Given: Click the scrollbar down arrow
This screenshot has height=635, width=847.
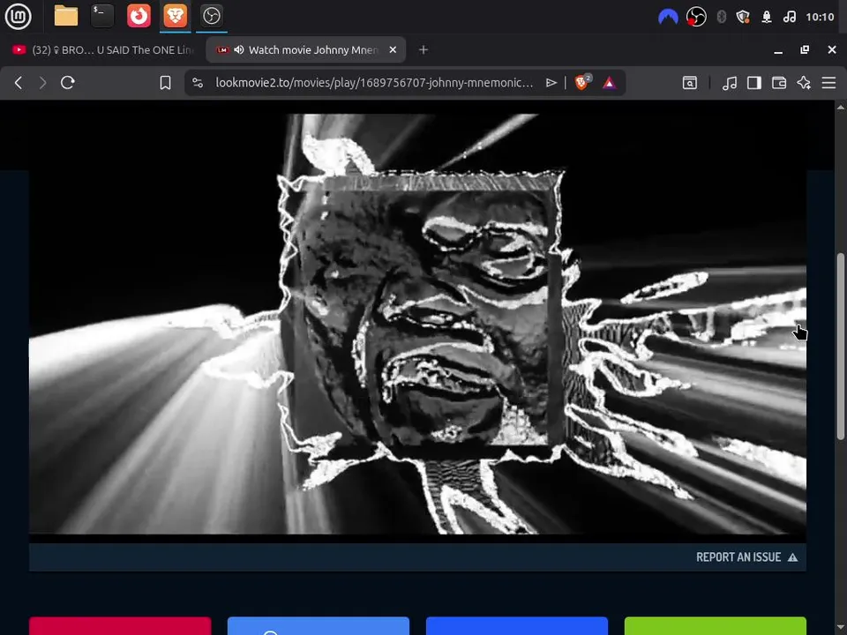Looking at the screenshot, I should coord(841,629).
